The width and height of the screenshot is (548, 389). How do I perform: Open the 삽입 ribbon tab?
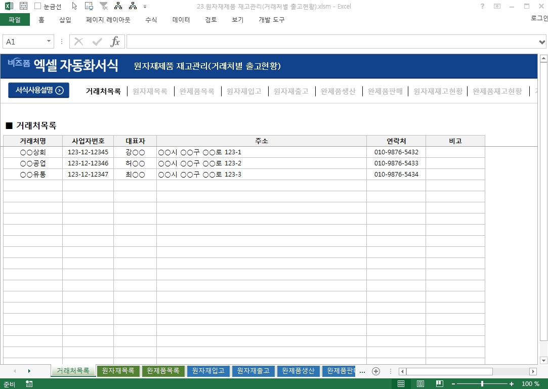(x=65, y=20)
